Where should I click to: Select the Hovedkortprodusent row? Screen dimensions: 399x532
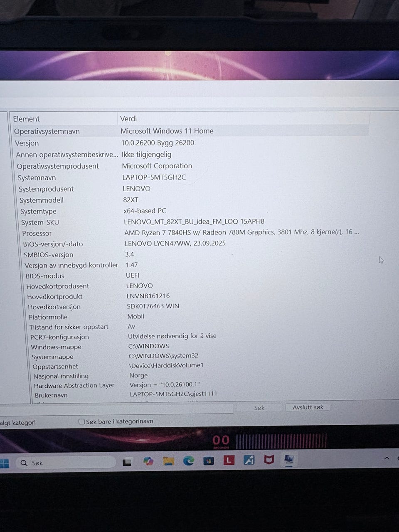click(x=197, y=286)
